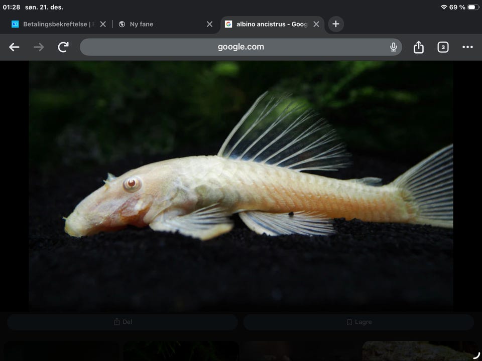
Task: Click the google.com address bar
Action: 240,47
